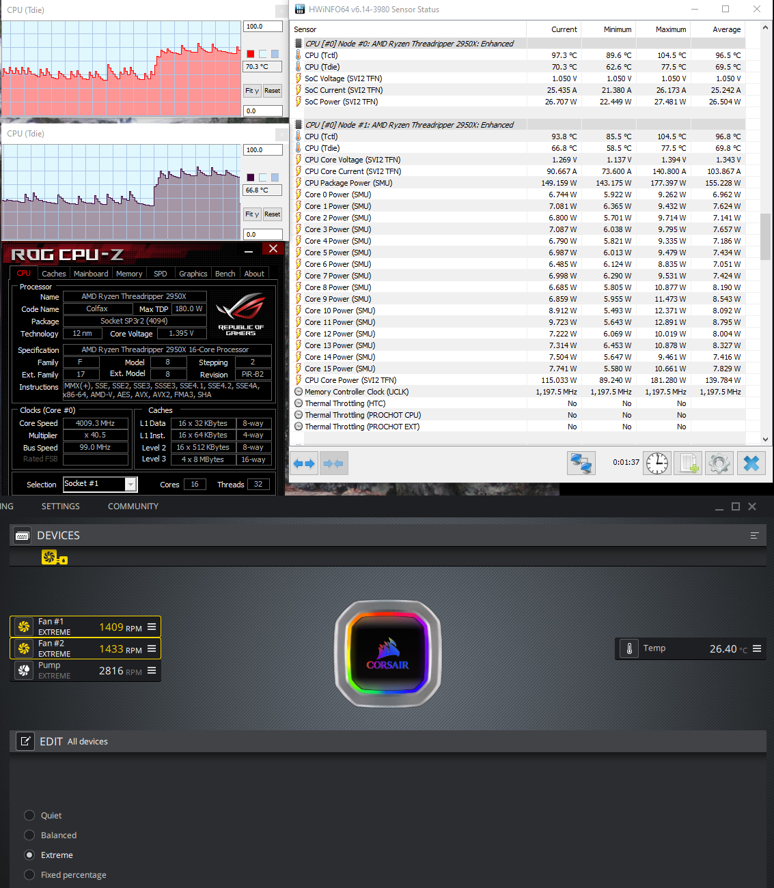
Task: Click the SoC Voltage lightning icon
Action: (x=299, y=78)
